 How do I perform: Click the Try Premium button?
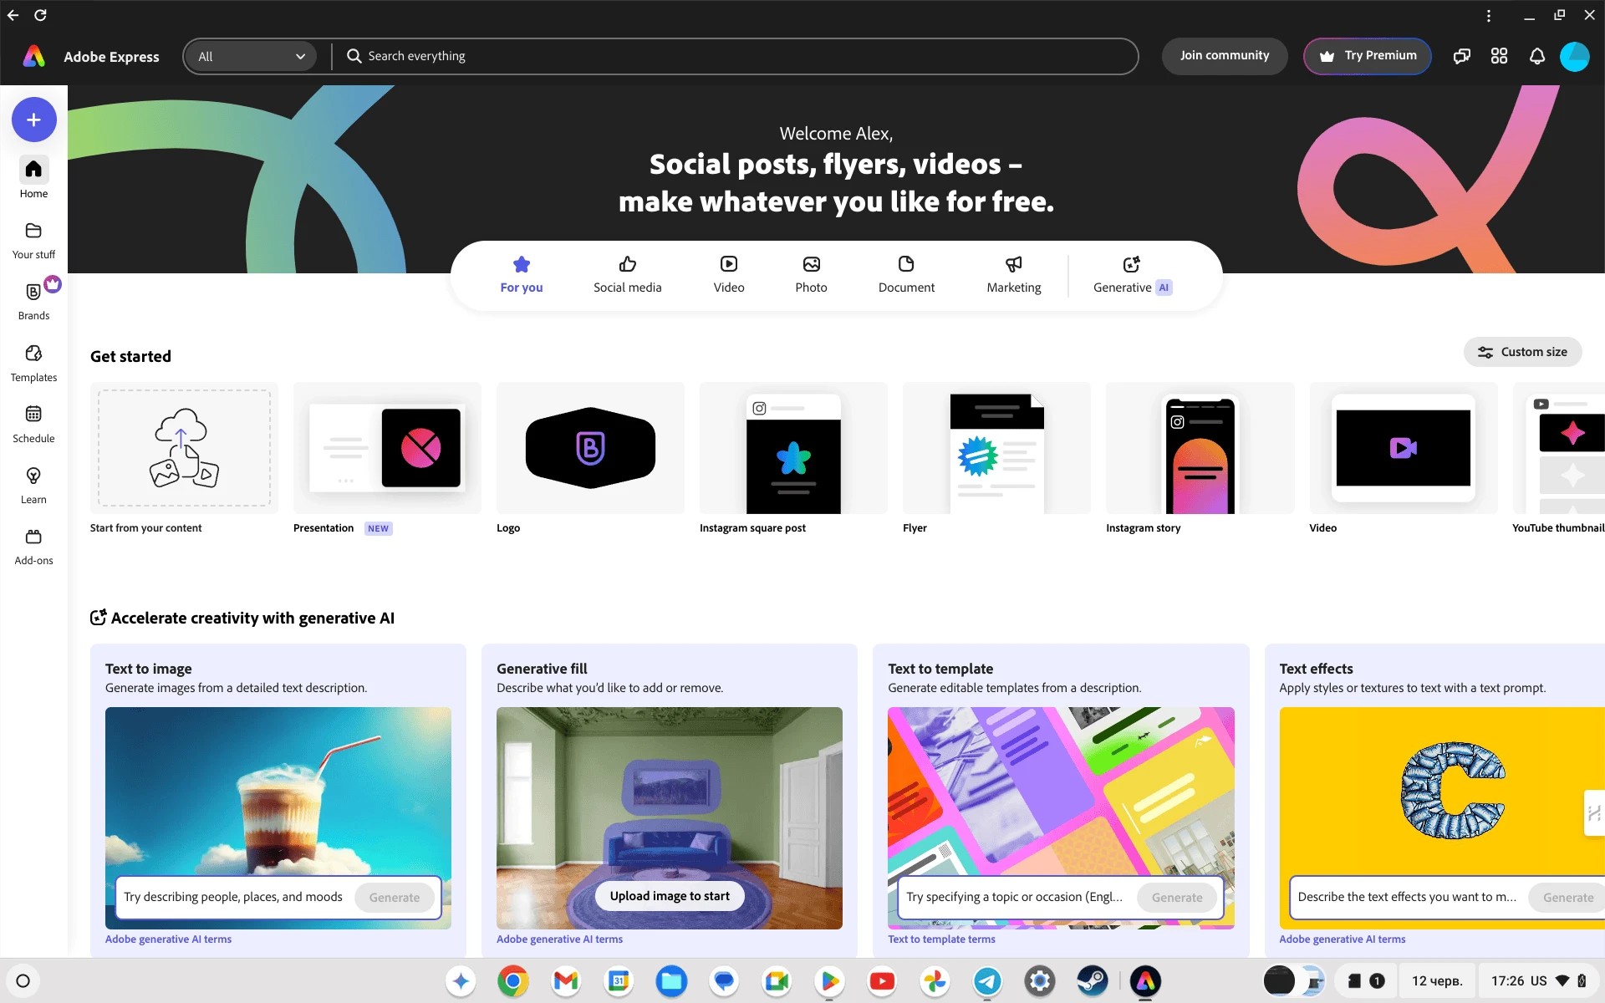tap(1368, 56)
